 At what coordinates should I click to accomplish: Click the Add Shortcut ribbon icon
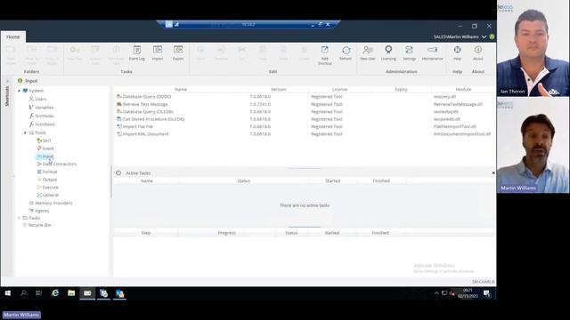click(324, 55)
